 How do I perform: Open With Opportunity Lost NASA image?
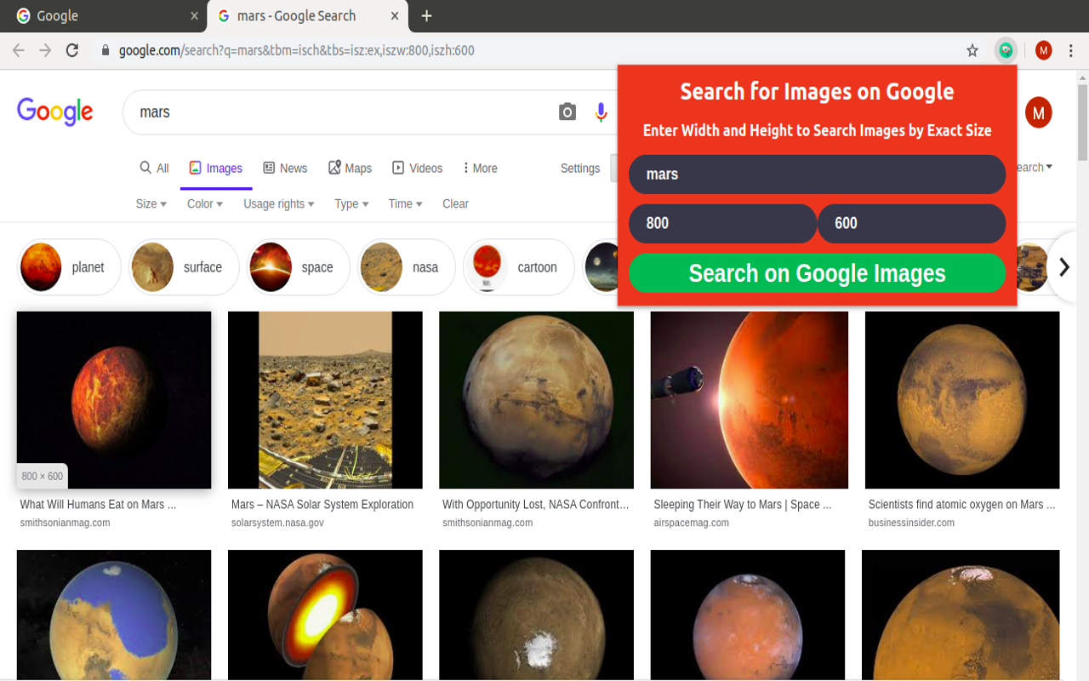click(x=536, y=400)
